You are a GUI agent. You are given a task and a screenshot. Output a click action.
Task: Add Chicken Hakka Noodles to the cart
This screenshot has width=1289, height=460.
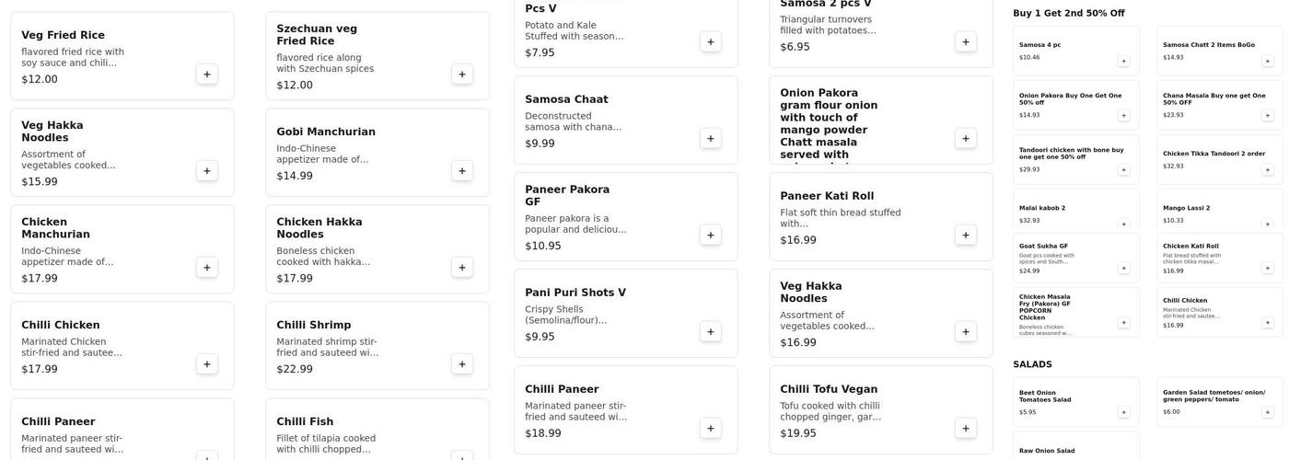point(462,268)
